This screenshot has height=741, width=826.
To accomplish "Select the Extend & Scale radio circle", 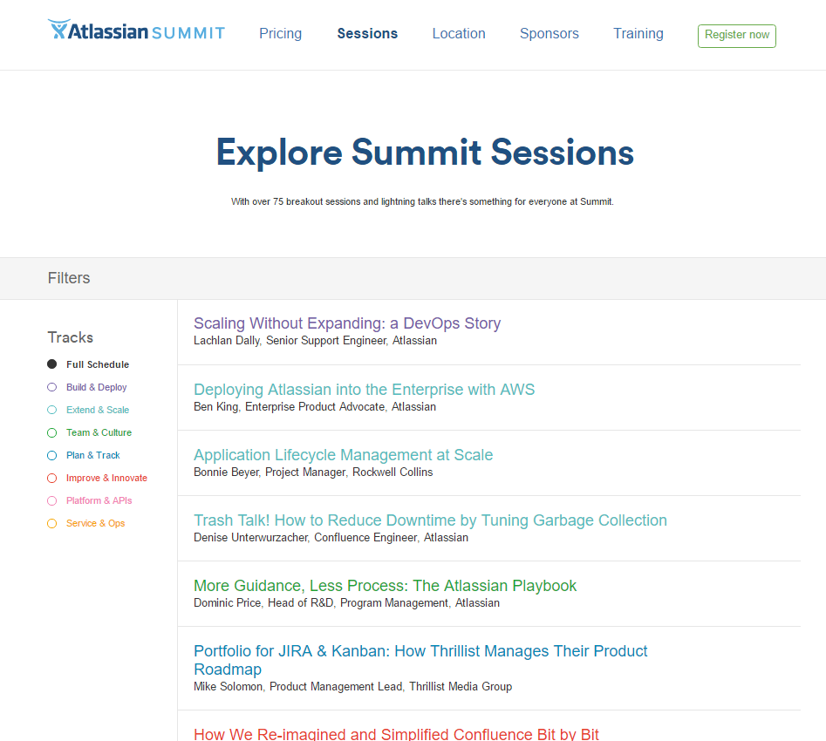I will pyautogui.click(x=51, y=410).
